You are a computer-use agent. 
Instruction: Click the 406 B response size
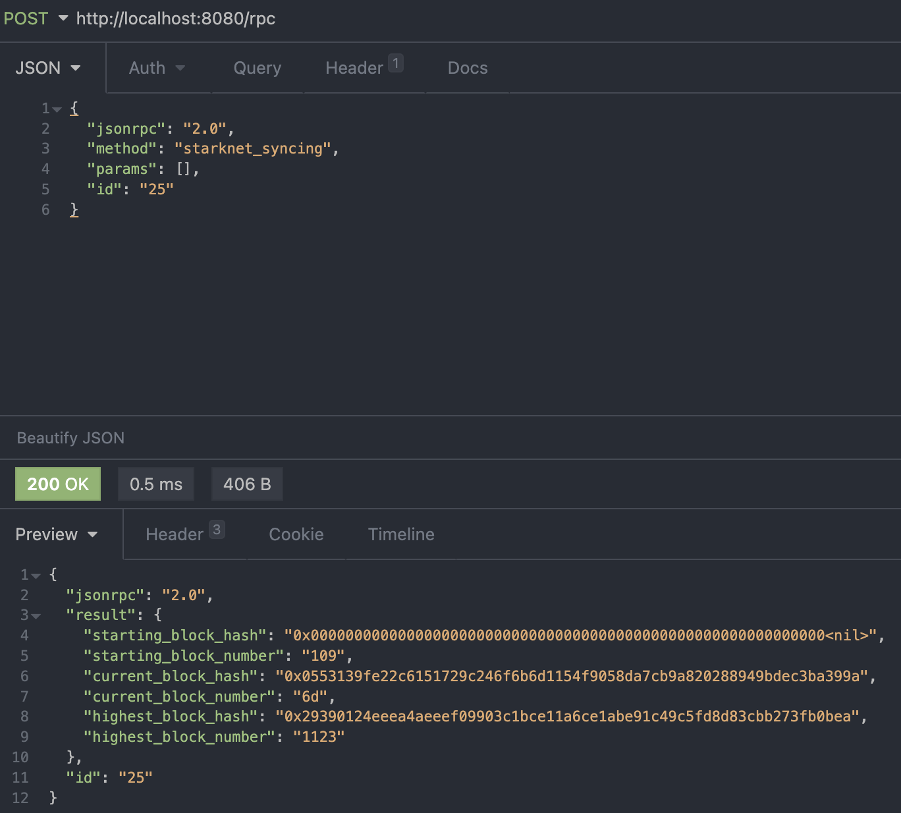pos(247,484)
